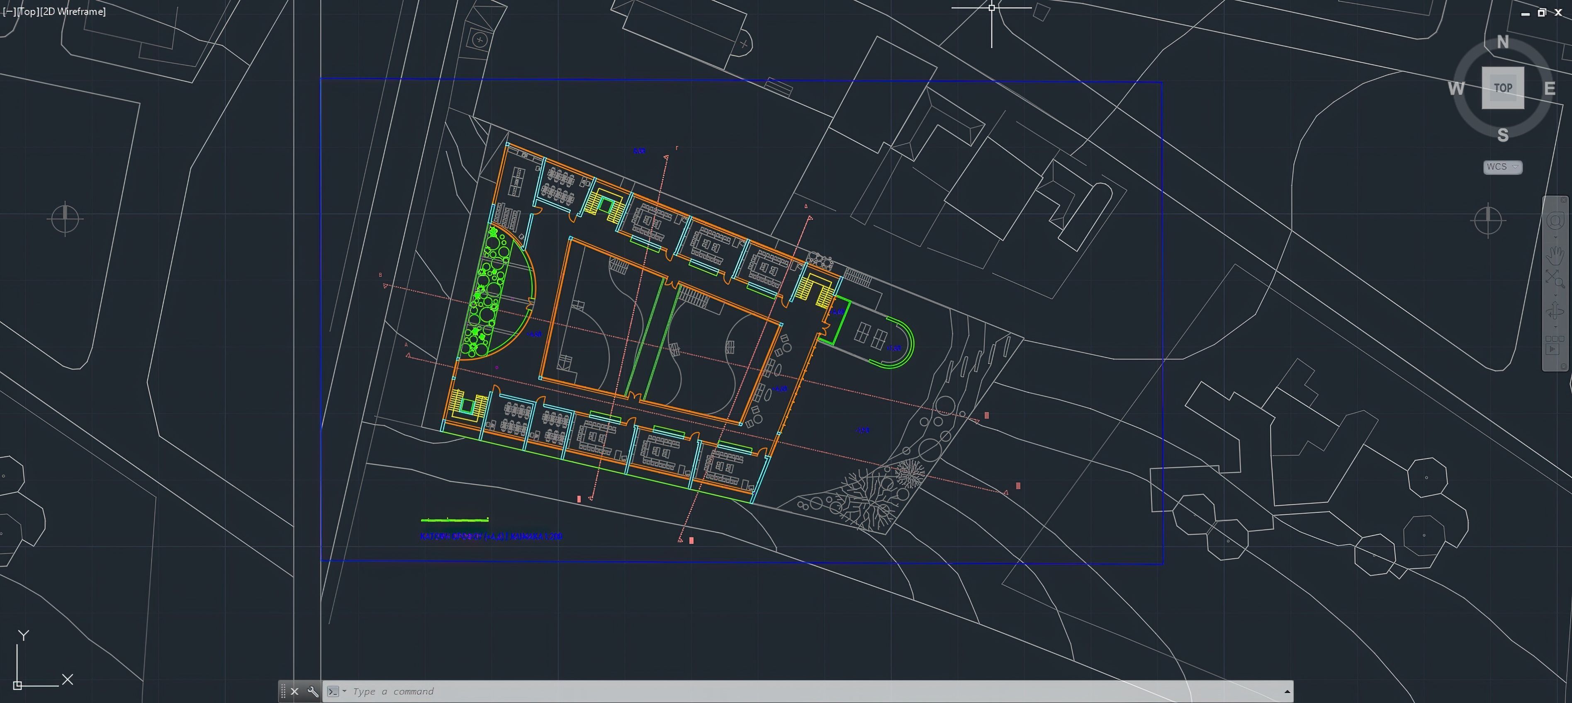
Task: Open command line customize wrench settings
Action: [x=312, y=691]
